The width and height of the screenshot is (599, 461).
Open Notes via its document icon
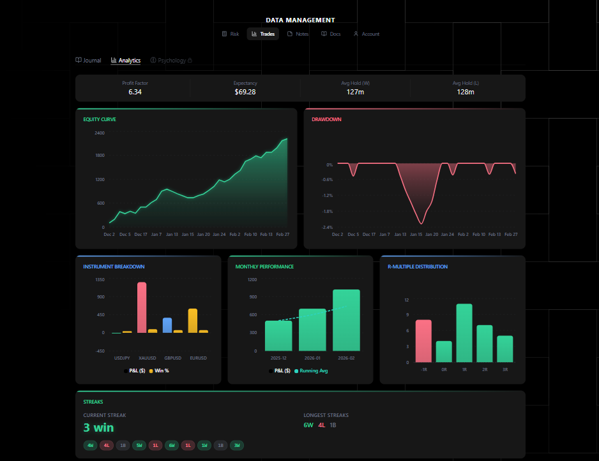(x=289, y=34)
